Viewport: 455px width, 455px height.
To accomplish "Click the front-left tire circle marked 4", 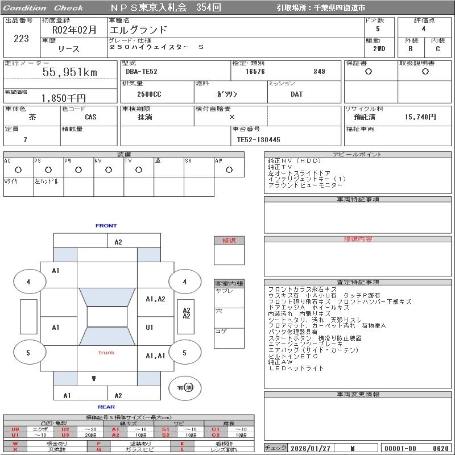I will [x=30, y=281].
